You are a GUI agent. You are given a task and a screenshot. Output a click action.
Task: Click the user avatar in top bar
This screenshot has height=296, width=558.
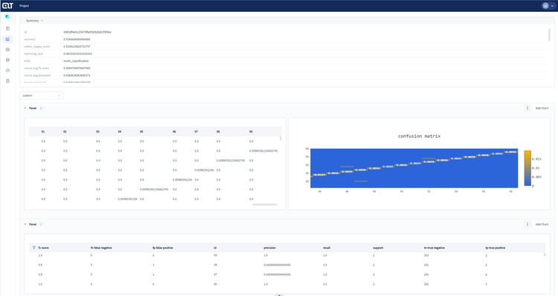pyautogui.click(x=545, y=6)
